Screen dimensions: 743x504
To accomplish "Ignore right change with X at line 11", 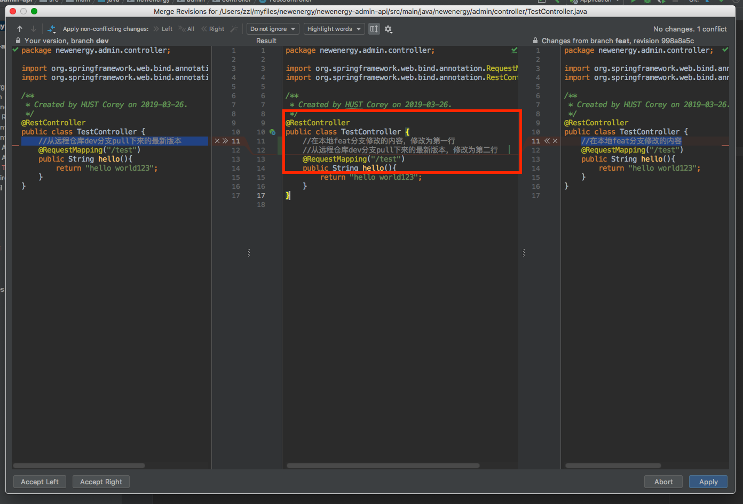I will [x=555, y=141].
